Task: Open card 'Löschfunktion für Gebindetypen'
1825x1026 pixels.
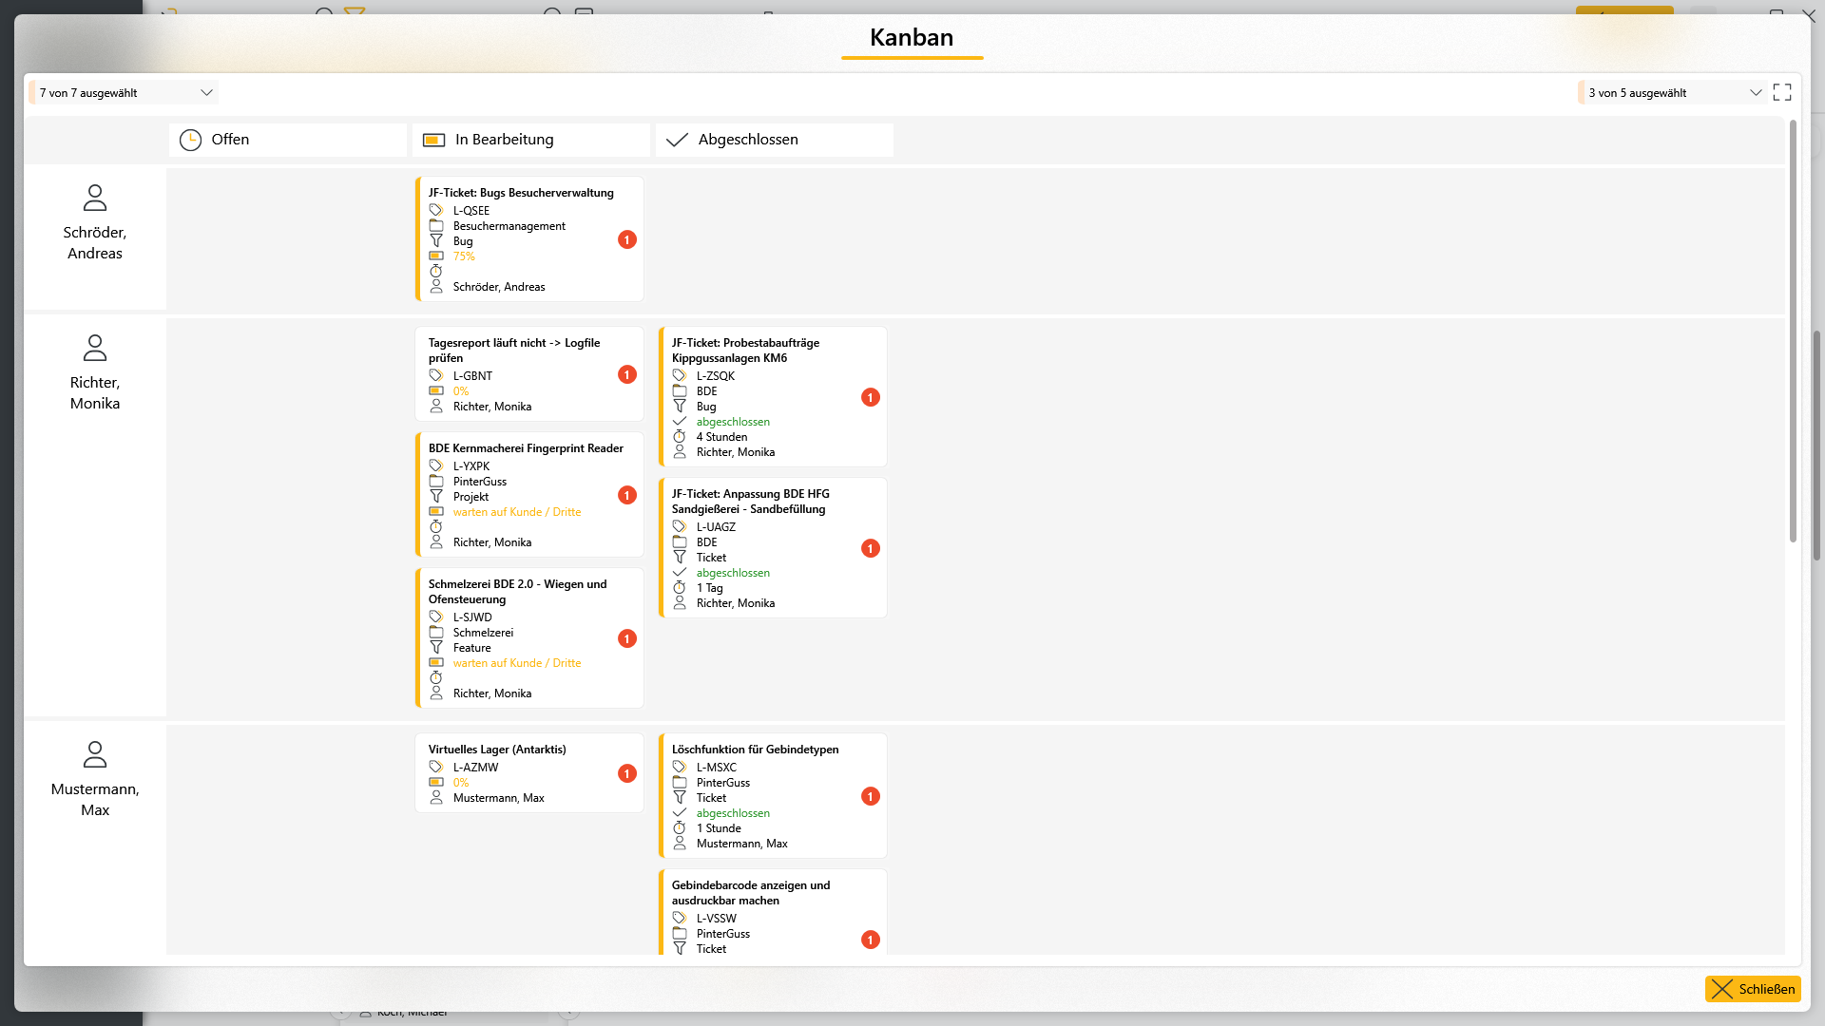Action: (x=773, y=796)
